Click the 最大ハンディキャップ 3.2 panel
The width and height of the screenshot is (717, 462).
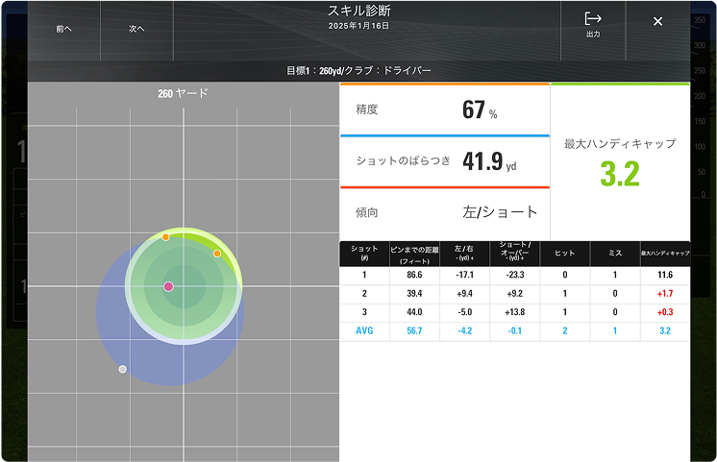coord(620,161)
